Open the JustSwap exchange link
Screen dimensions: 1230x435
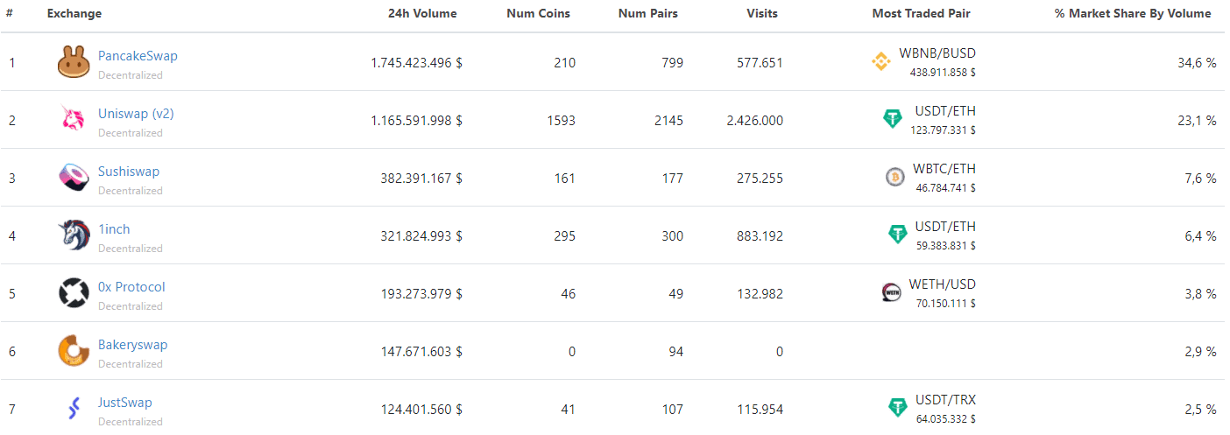pos(124,403)
